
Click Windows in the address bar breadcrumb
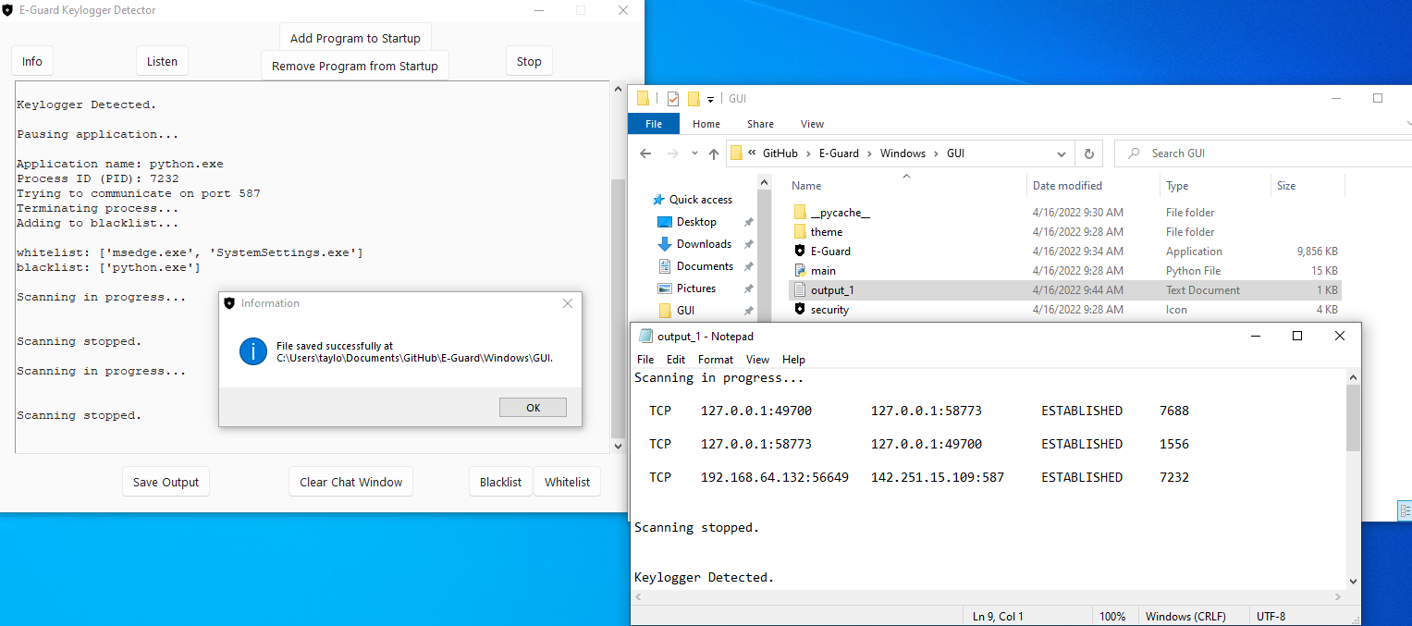tap(902, 153)
